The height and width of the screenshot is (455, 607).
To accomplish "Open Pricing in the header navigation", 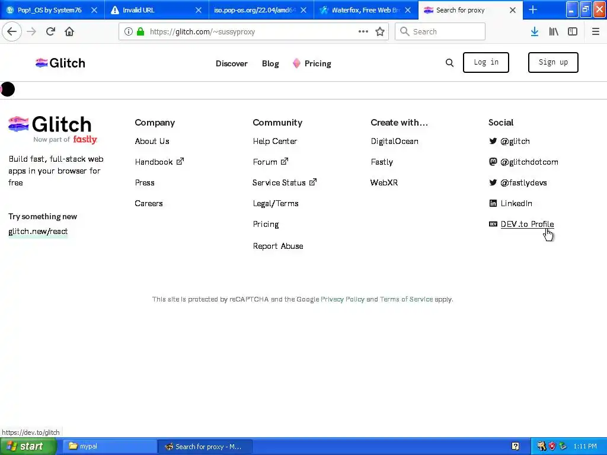I will [312, 63].
